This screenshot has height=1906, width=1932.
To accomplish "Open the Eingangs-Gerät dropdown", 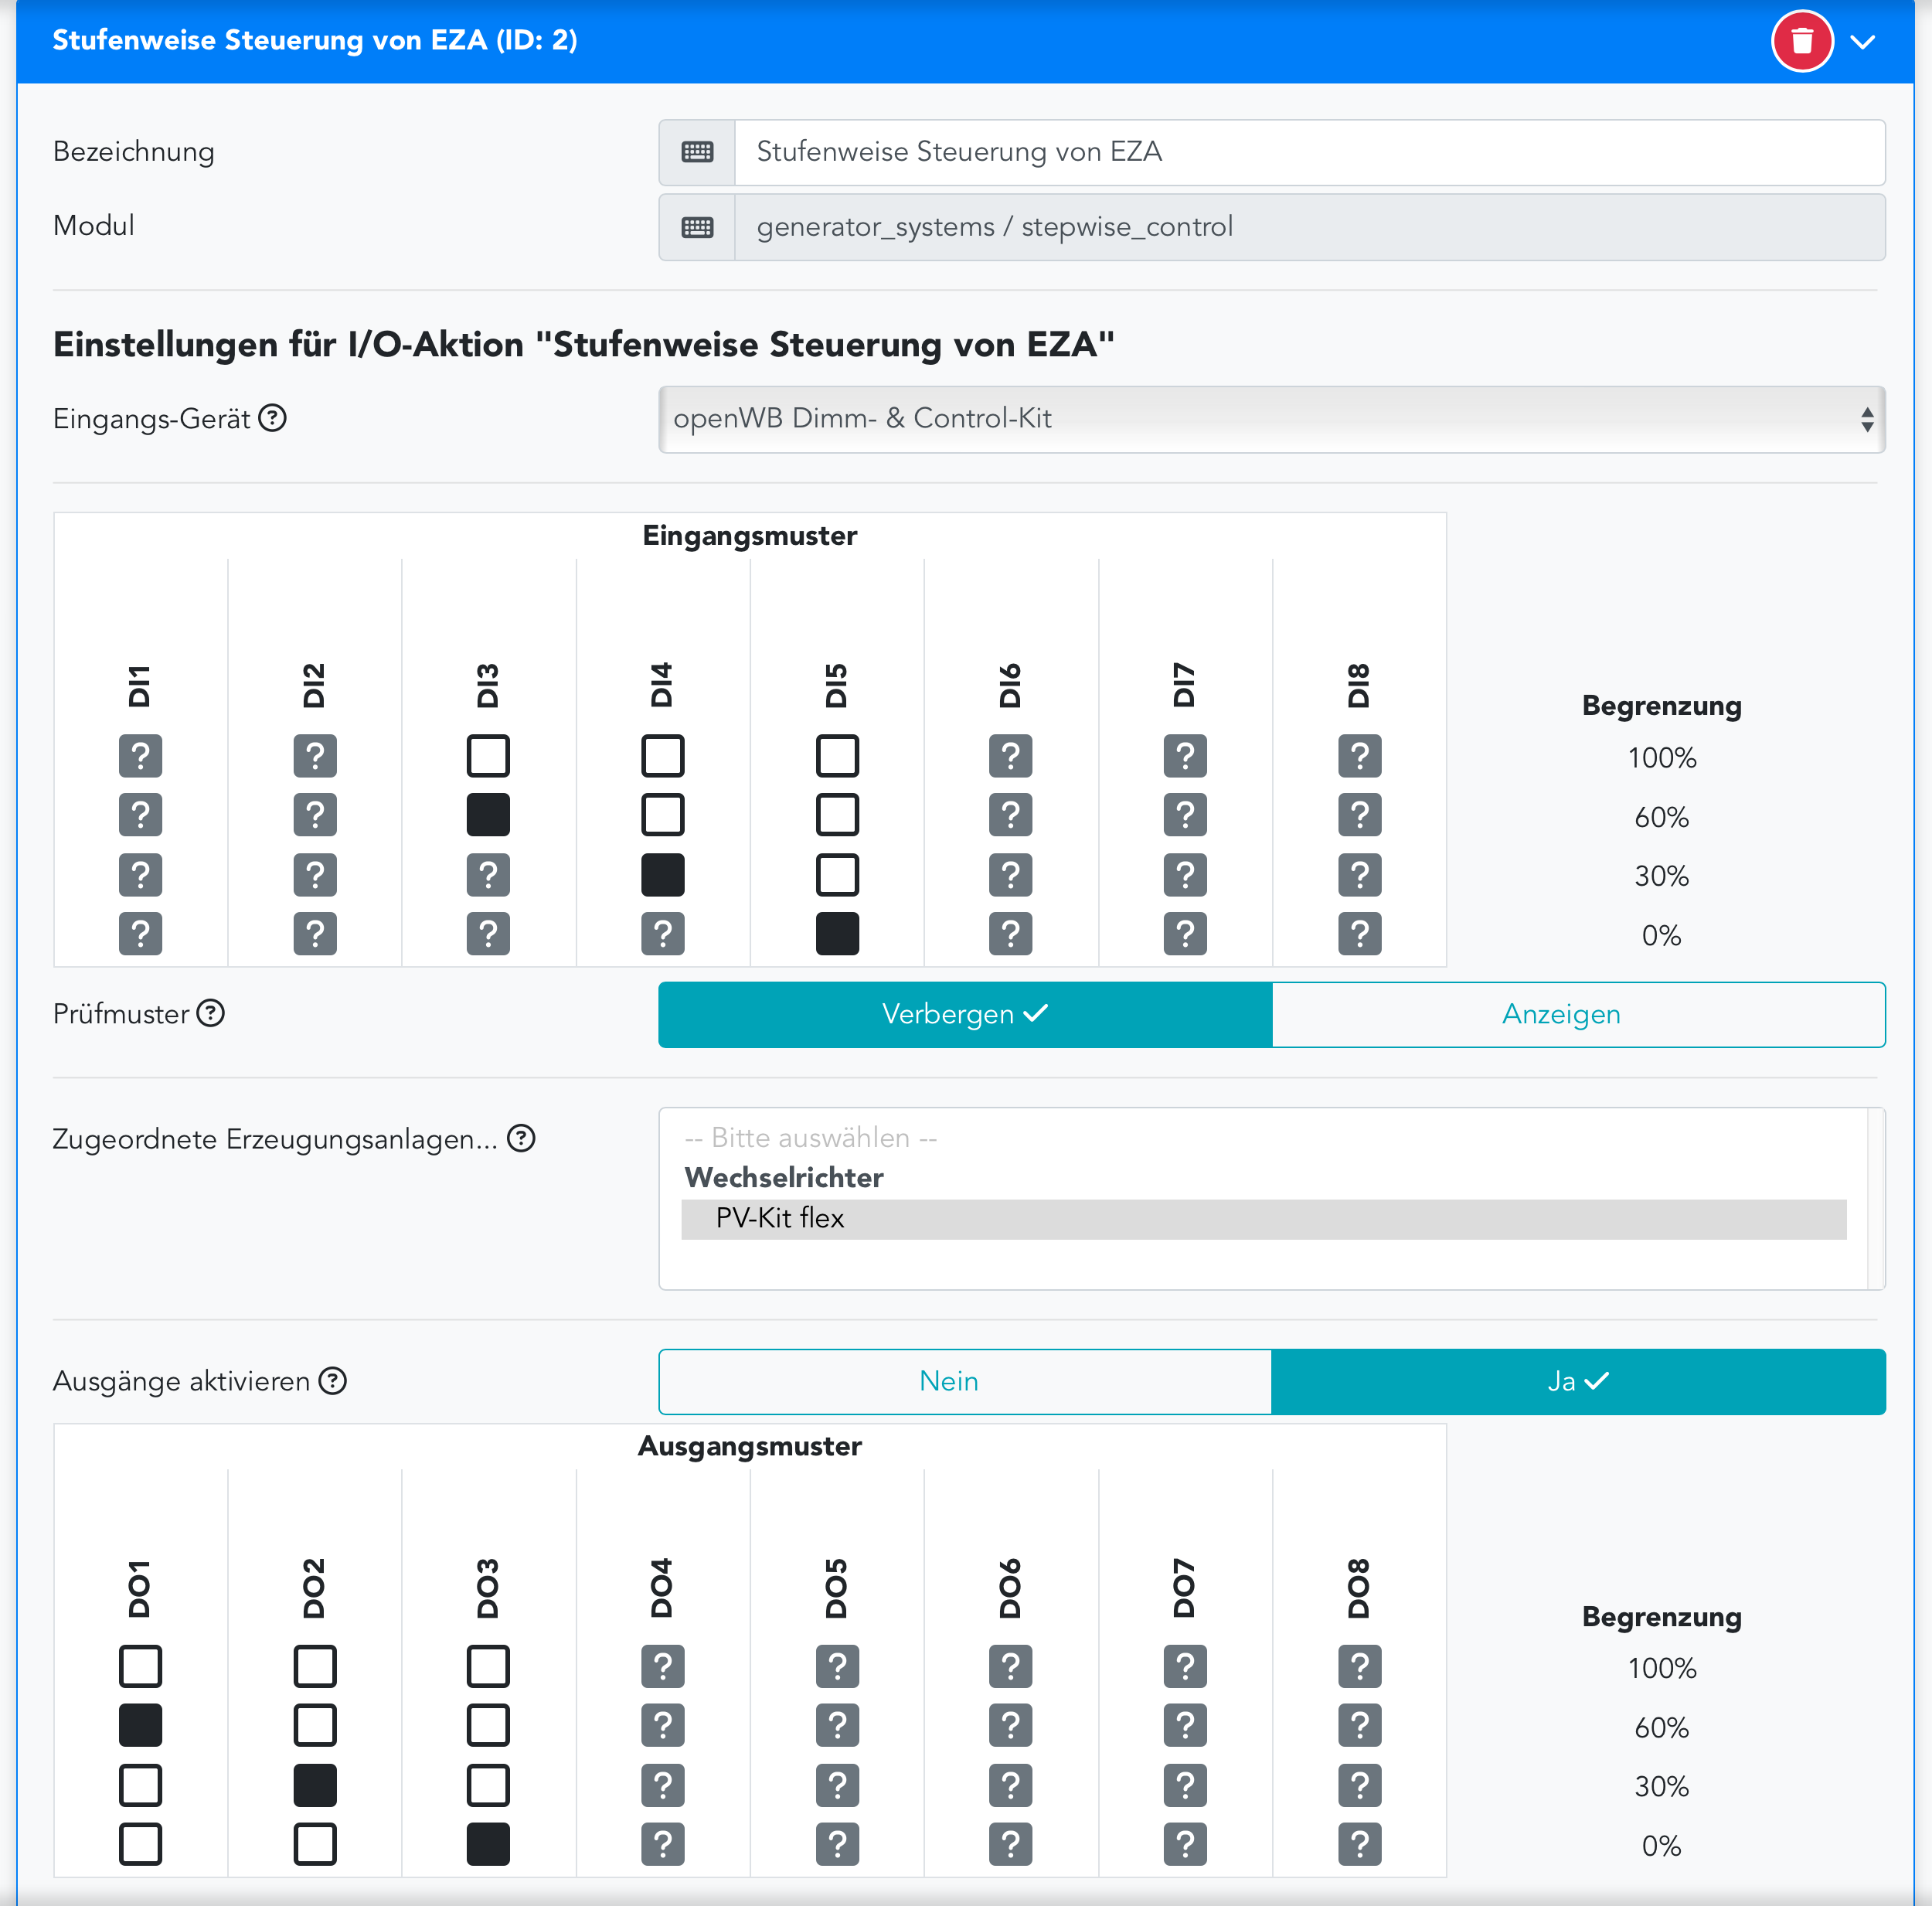I will click(1271, 419).
